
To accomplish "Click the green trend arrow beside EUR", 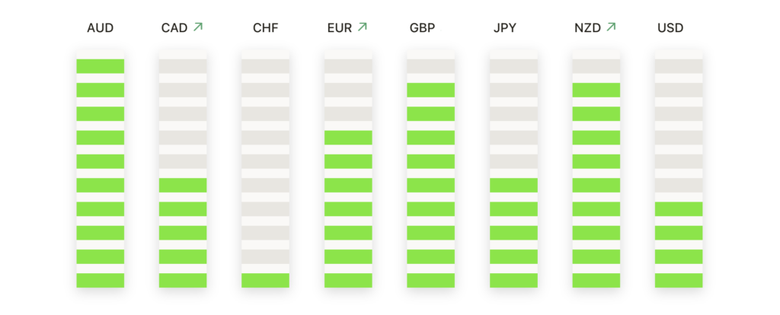I will (362, 27).
